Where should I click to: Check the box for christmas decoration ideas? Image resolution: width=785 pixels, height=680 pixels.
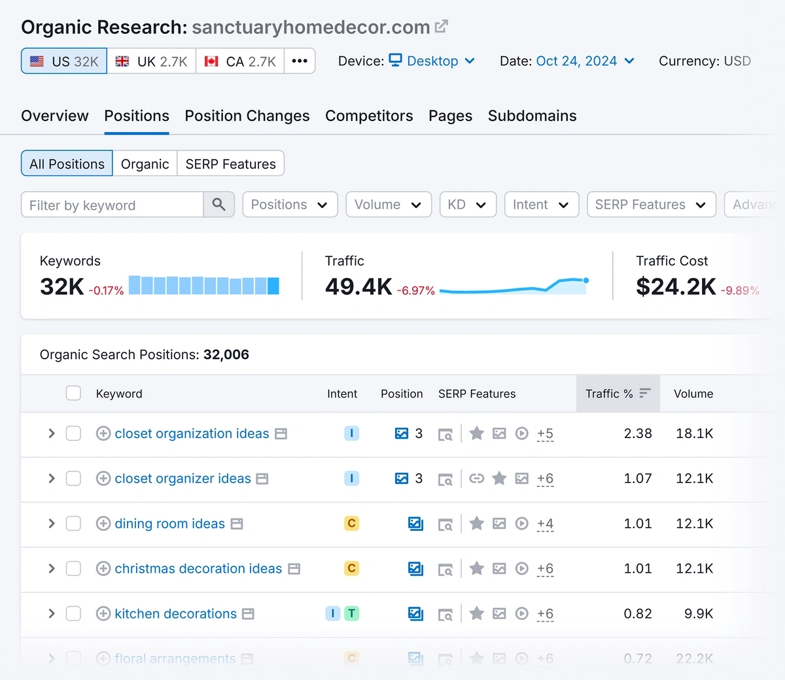tap(73, 569)
